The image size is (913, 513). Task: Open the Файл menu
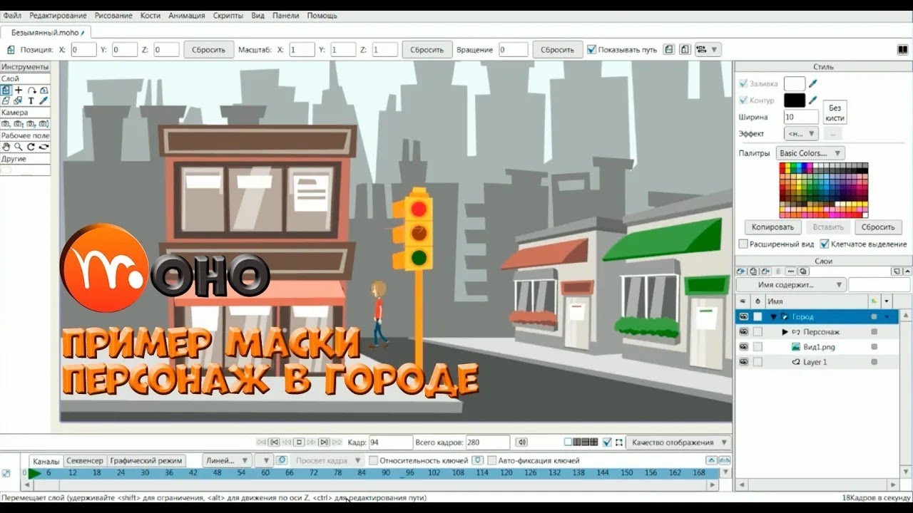12,16
